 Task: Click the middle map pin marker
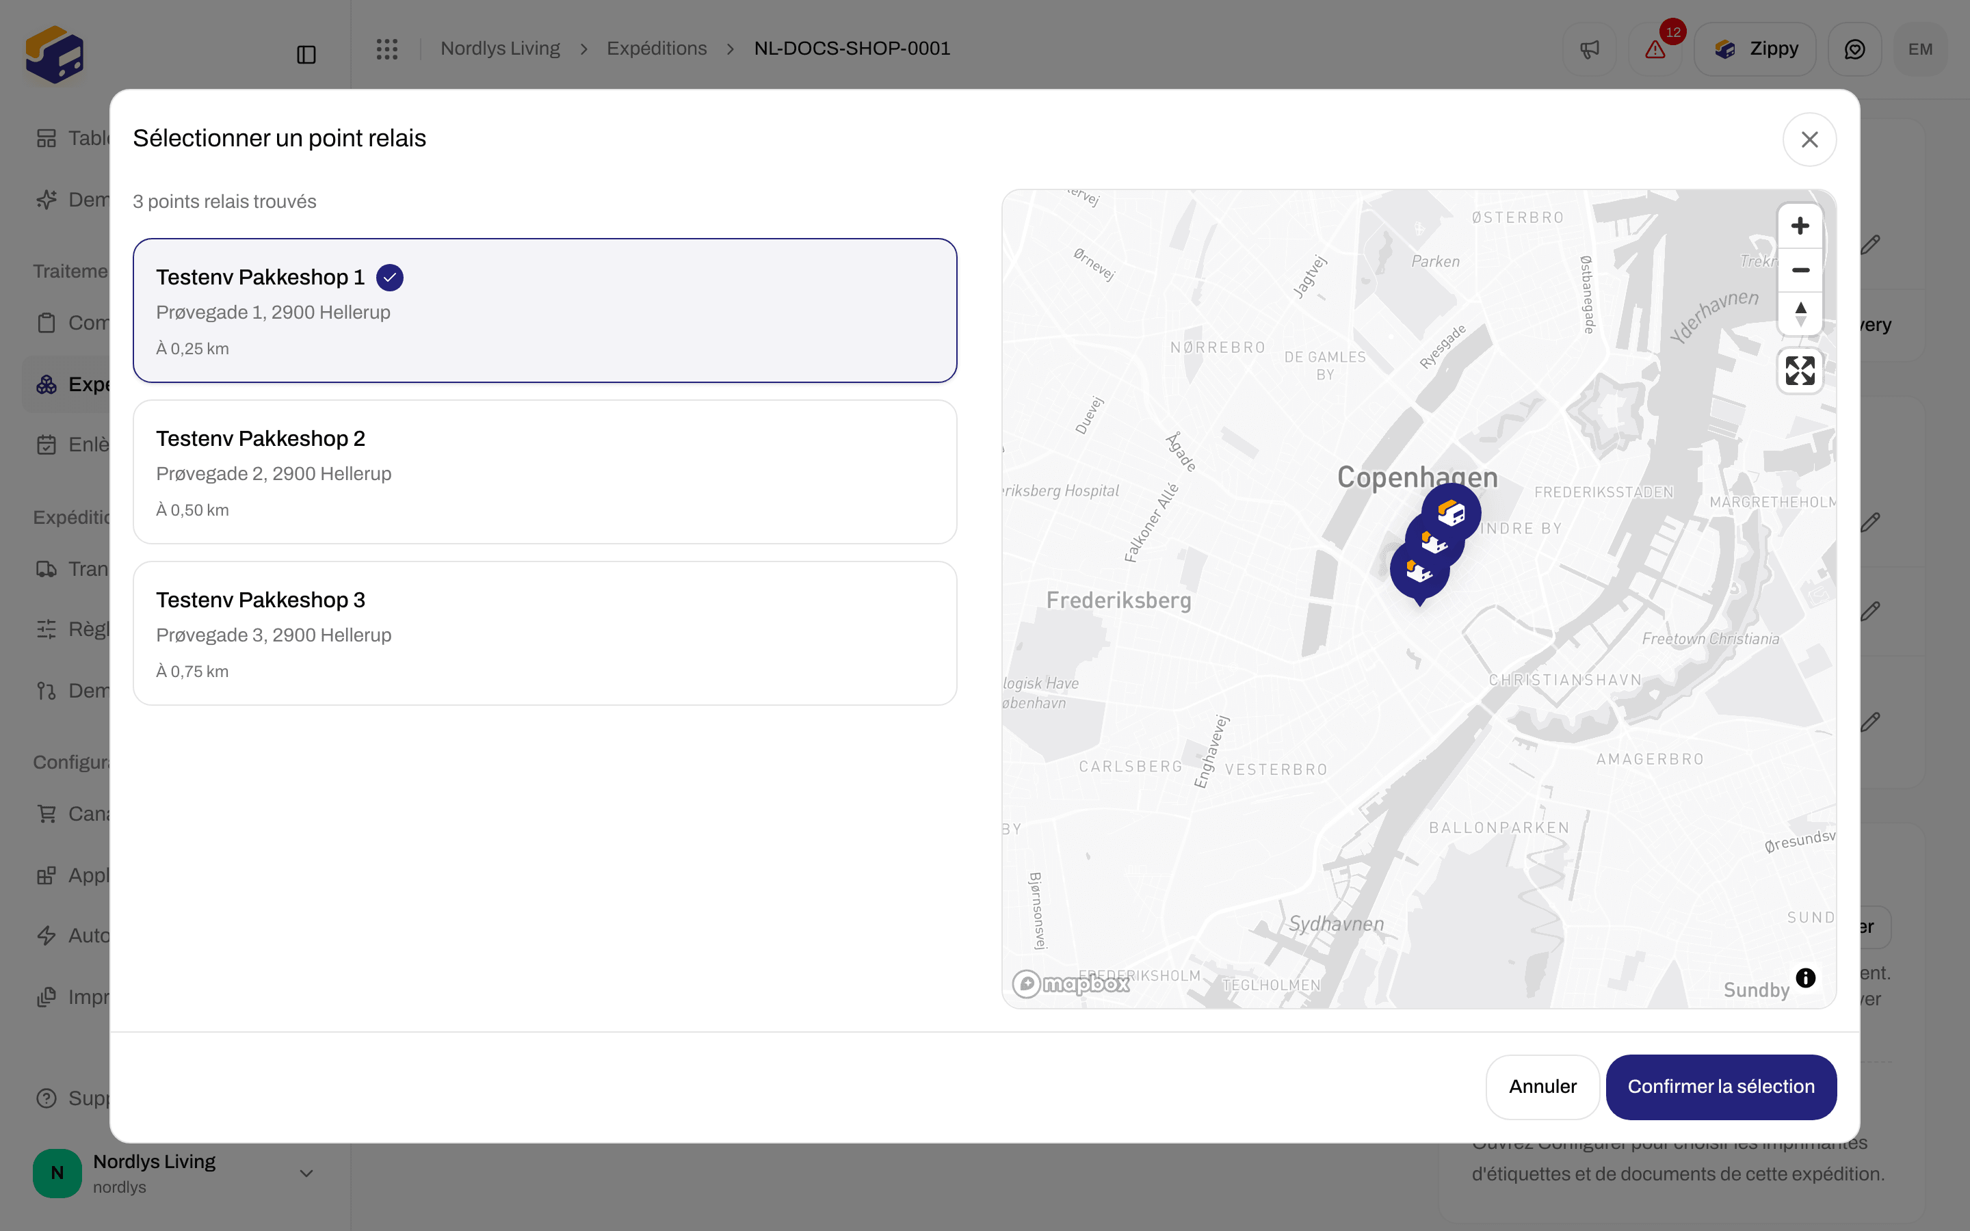pyautogui.click(x=1434, y=542)
